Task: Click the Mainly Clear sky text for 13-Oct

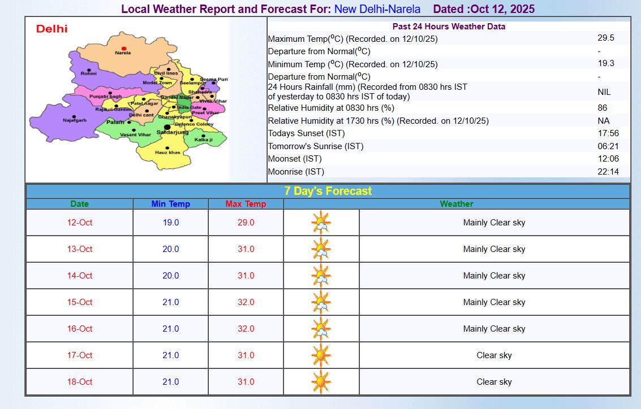Action: [494, 249]
